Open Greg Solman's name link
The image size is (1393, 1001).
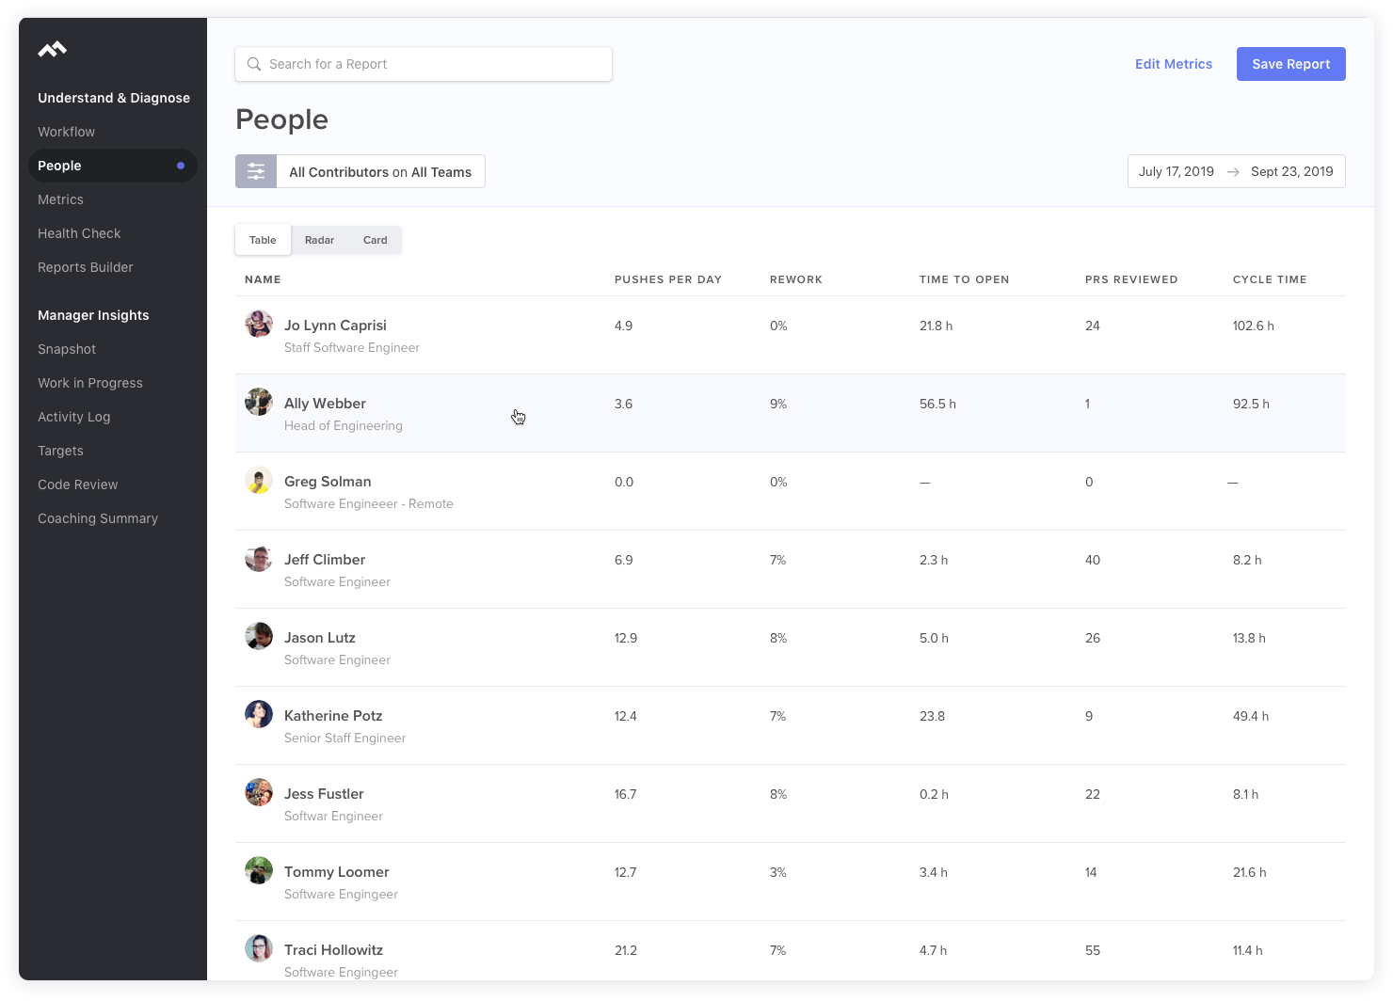(328, 482)
